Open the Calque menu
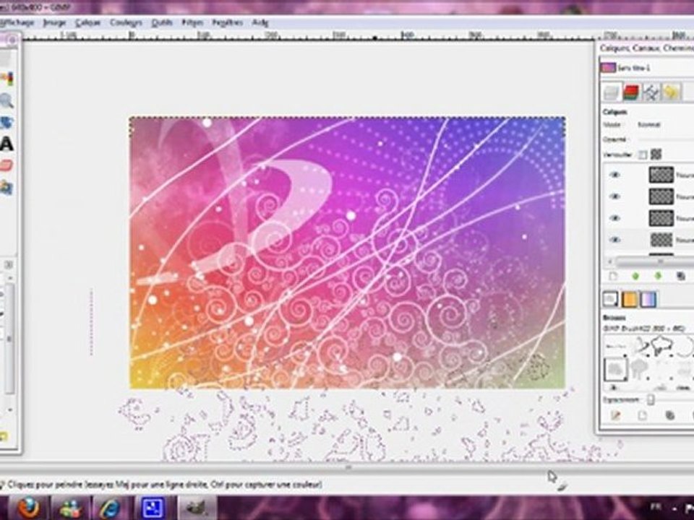Viewport: 694px width, 520px height. tap(87, 22)
